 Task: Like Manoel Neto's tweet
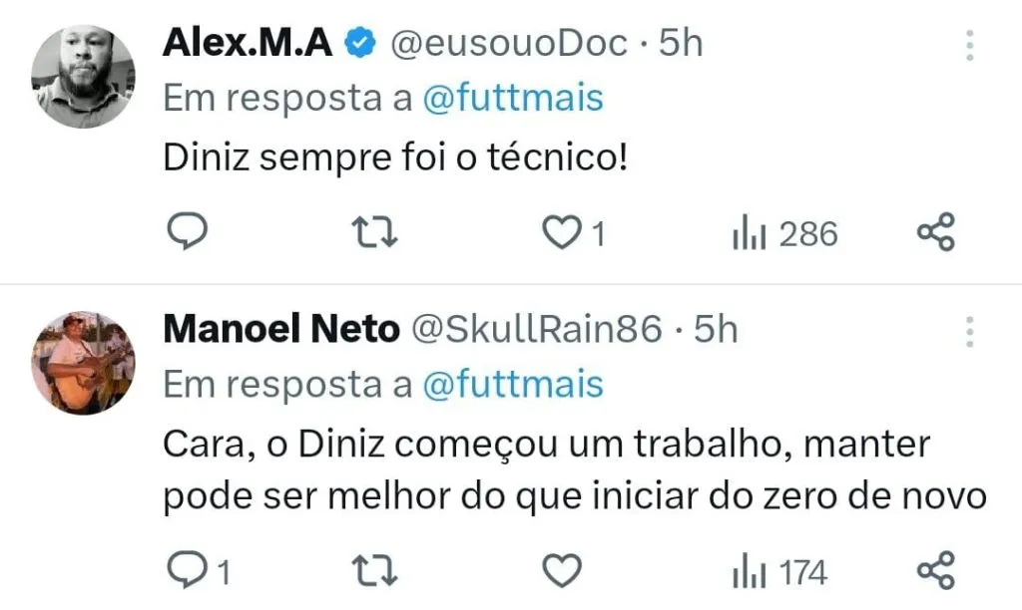[562, 571]
